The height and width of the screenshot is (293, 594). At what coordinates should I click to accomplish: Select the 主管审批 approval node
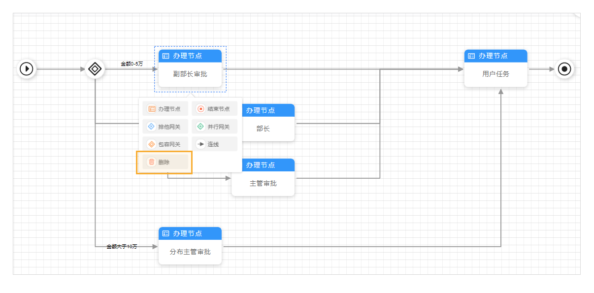(x=263, y=183)
